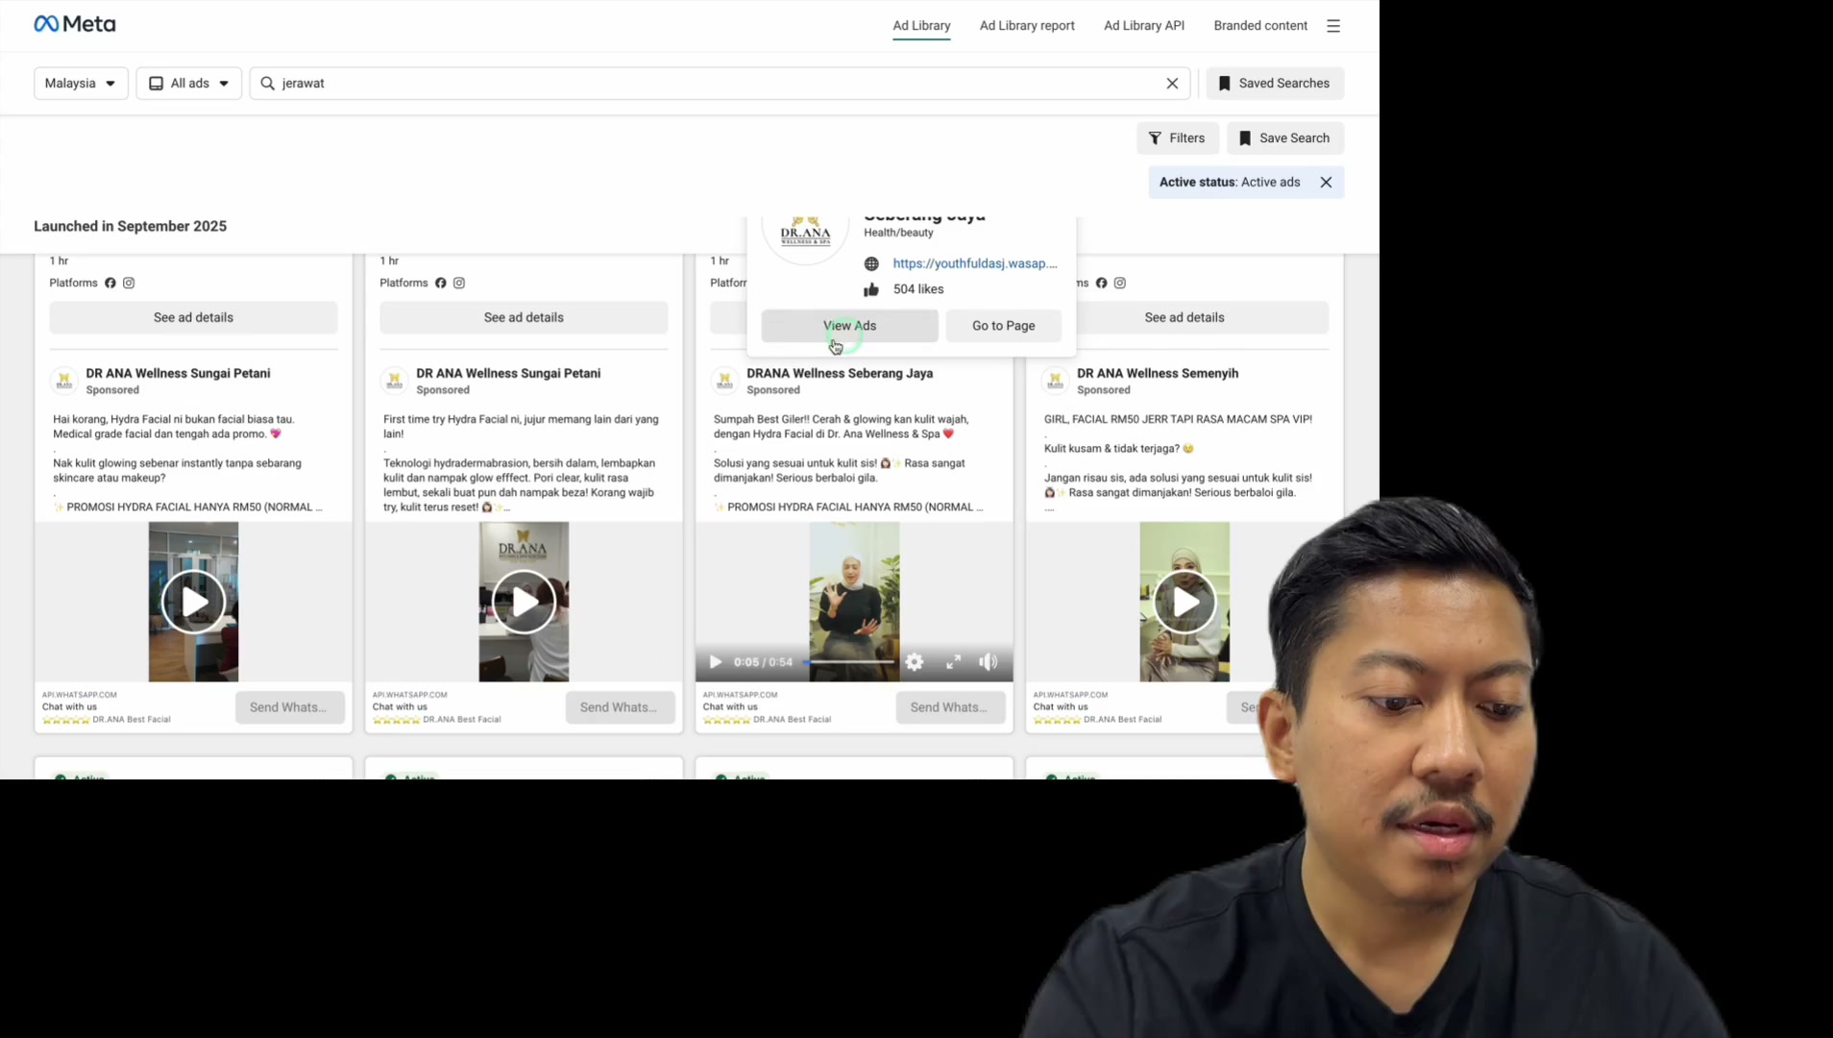Focus the jerawat search input field
Viewport: 1833px width, 1038px height.
(720, 84)
